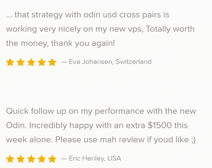Click the "… that strategy with odin" line
Image resolution: width=212 pixels, height=168 pixels.
(x=87, y=15)
